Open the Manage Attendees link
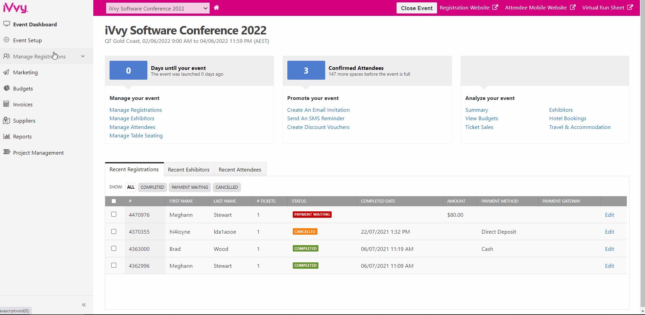 (132, 127)
